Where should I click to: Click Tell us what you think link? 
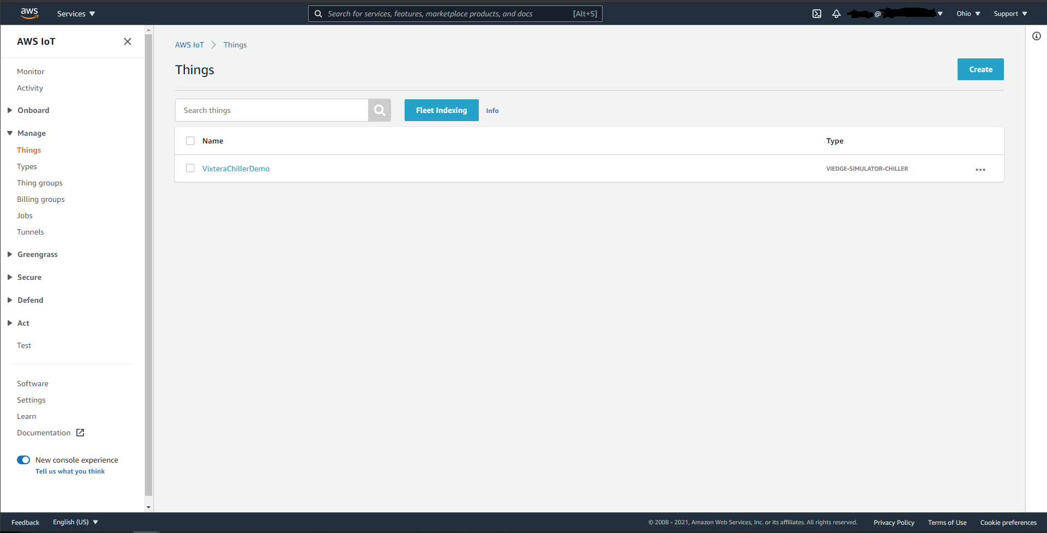click(x=70, y=471)
